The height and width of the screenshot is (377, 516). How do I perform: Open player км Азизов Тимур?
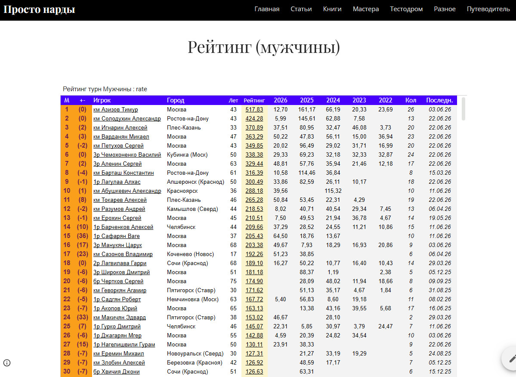click(115, 110)
